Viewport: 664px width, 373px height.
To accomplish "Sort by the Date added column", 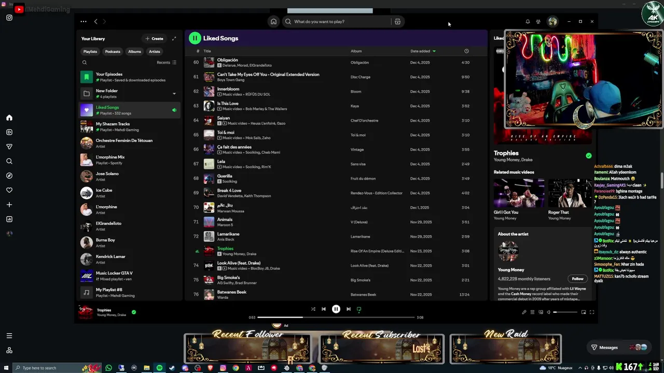I will point(423,51).
